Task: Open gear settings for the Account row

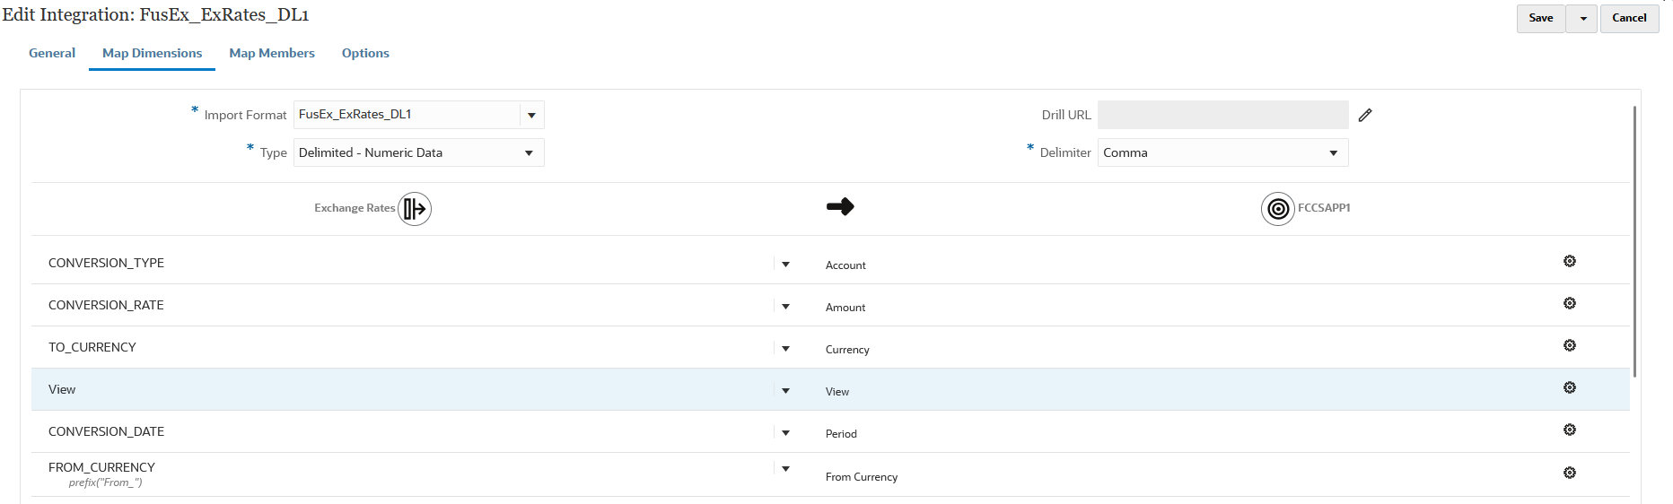Action: (x=1570, y=261)
